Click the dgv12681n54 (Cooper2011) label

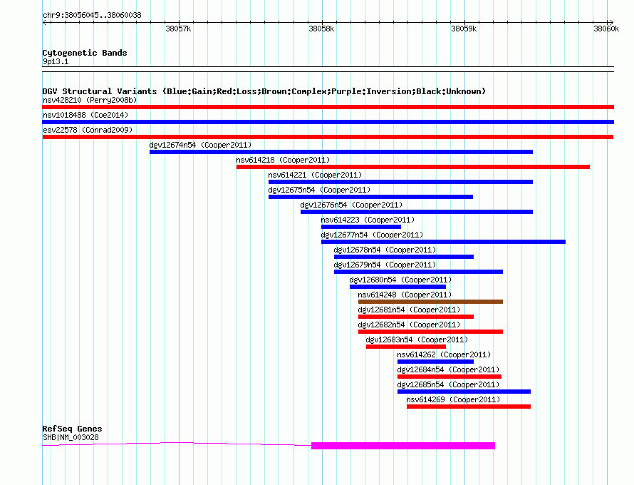click(x=409, y=310)
